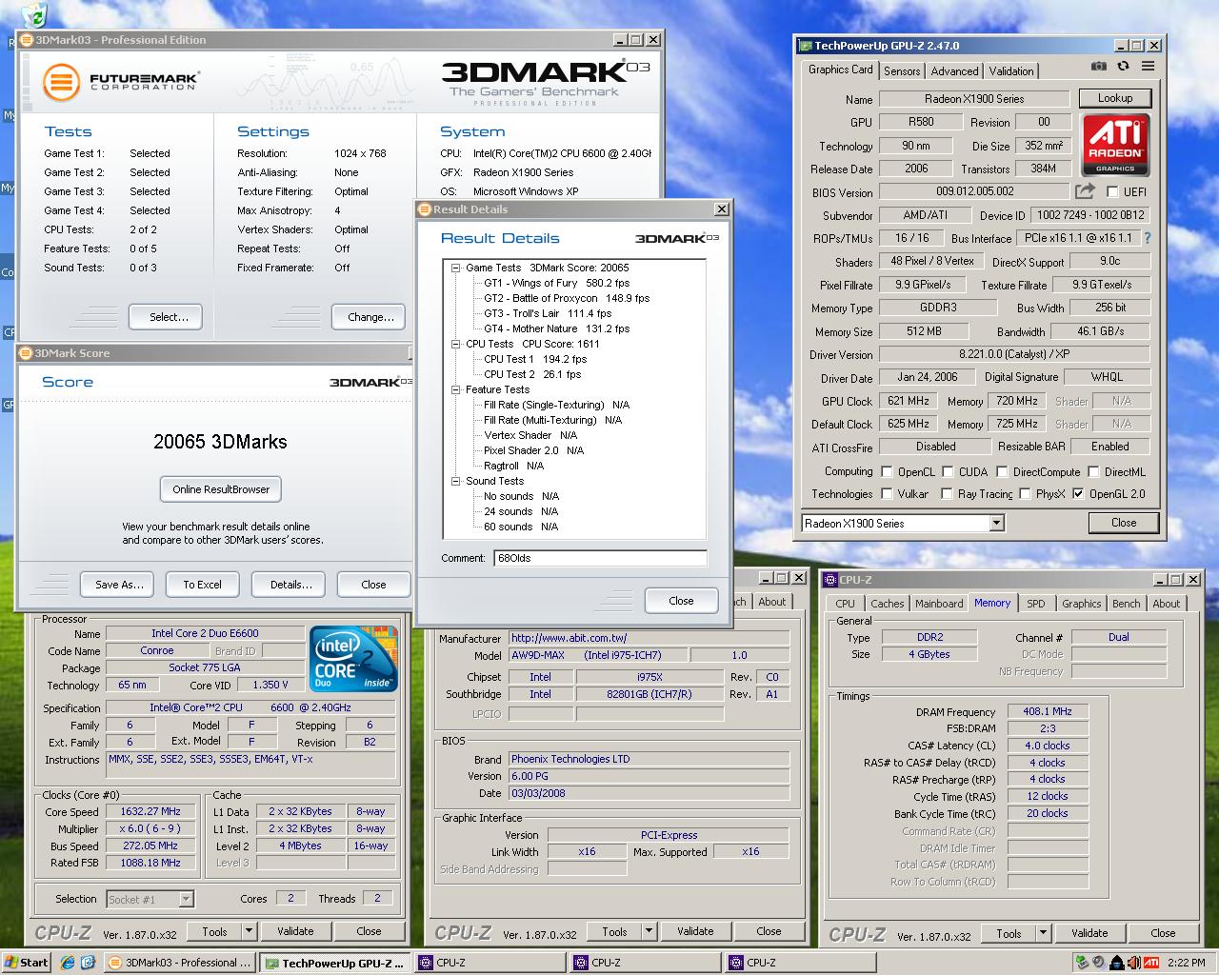Click the GPU-Z screenshot camera icon
The width and height of the screenshot is (1219, 975).
(x=1099, y=66)
